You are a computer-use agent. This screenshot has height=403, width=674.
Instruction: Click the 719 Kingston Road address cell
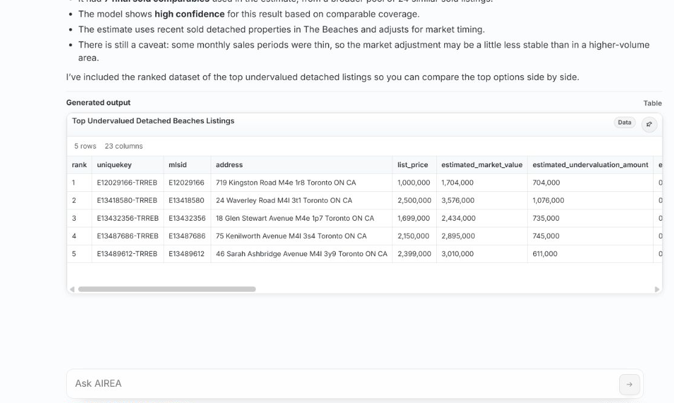tap(301, 183)
